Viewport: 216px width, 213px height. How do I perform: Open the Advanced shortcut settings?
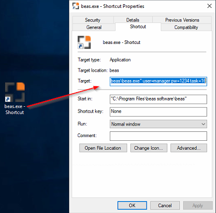tap(189, 148)
